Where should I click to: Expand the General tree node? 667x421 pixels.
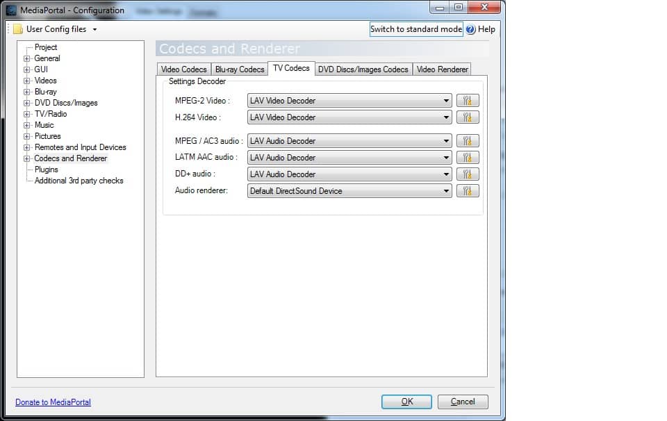[x=27, y=58]
